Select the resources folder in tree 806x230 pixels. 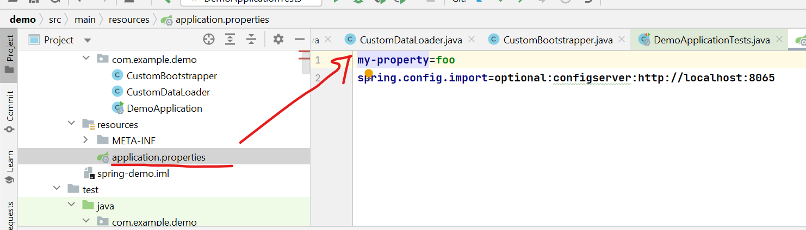(117, 125)
